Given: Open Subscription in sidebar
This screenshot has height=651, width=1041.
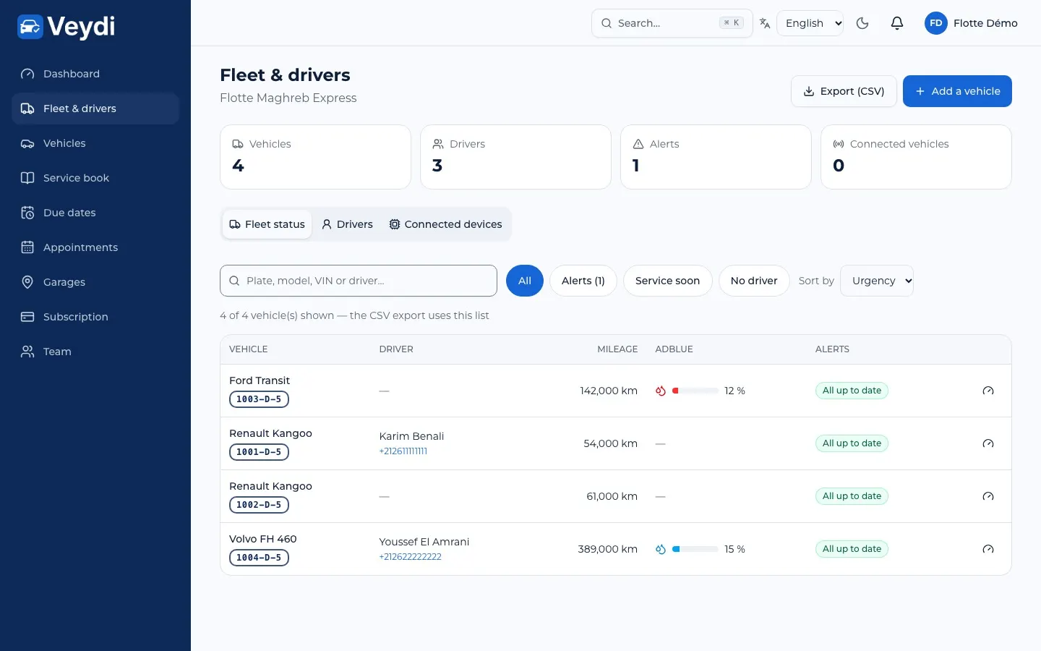Looking at the screenshot, I should tap(95, 317).
